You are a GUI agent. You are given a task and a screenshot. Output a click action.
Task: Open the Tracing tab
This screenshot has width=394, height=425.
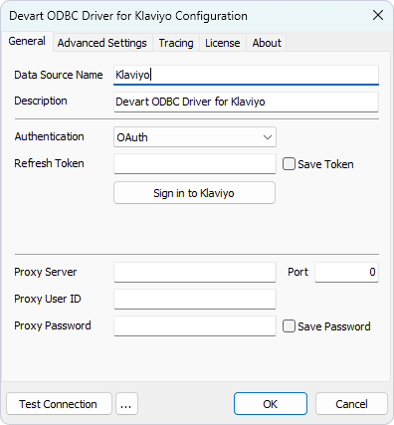pos(176,43)
